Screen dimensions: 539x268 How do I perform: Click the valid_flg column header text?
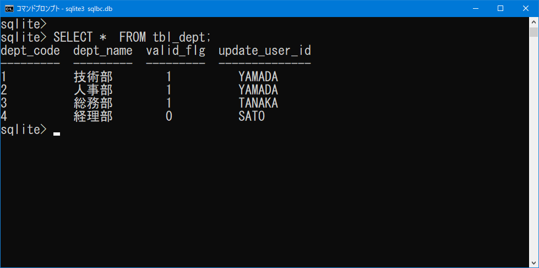click(176, 51)
